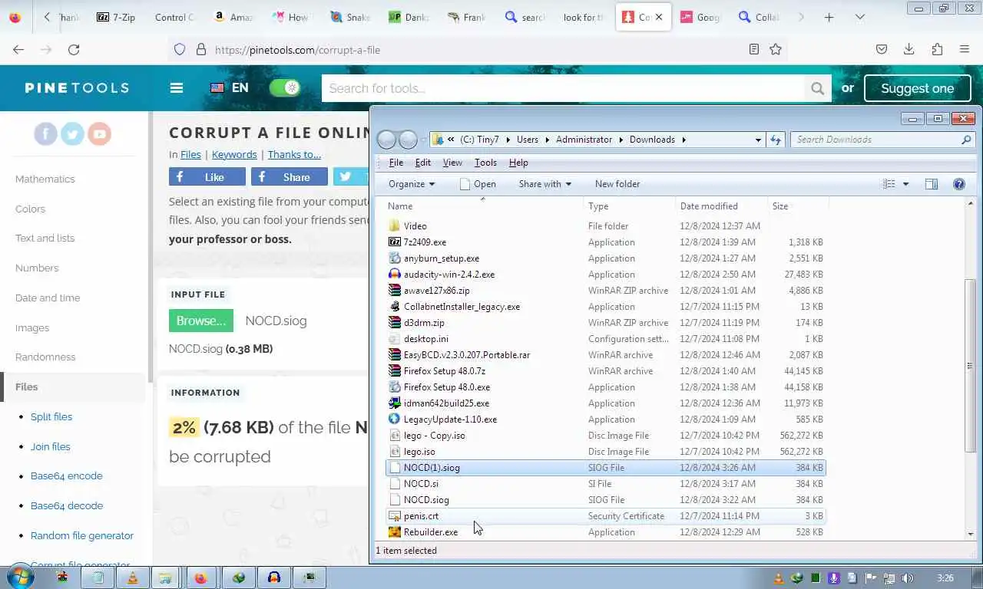Click Explorer change view icon
The width and height of the screenshot is (983, 589).
click(x=889, y=184)
